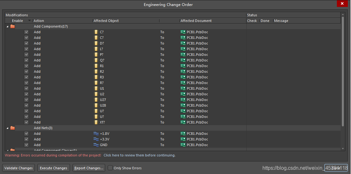
Task: Click the folder icon for Add Nets(3)
Action: [x=13, y=128]
